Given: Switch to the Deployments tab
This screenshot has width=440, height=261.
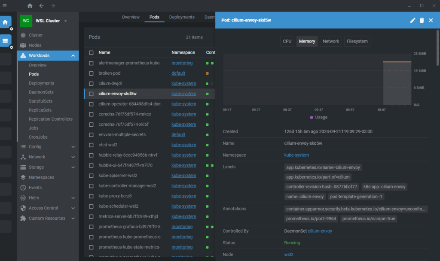Looking at the screenshot, I should click(182, 17).
